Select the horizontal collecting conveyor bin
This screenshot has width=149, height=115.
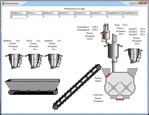(x=33, y=87)
